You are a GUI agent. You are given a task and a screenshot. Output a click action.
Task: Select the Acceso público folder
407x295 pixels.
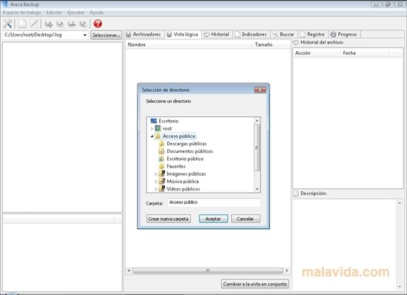point(178,136)
